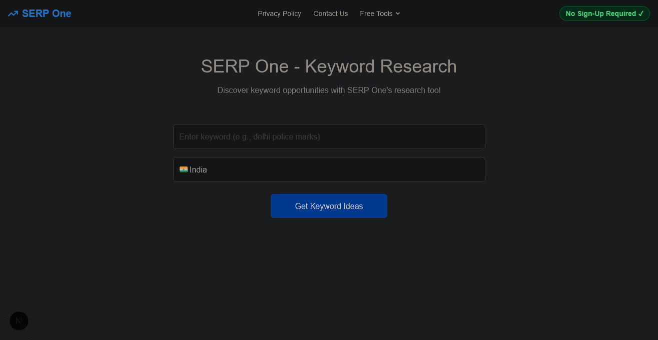Click the Get Keyword Ideas button
This screenshot has width=658, height=340.
[329, 205]
